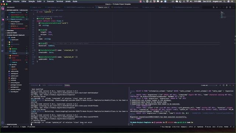Screen dimensions: 236x133
Task: Click the Docker whale menu bar icon
Action: click(x=162, y=1)
